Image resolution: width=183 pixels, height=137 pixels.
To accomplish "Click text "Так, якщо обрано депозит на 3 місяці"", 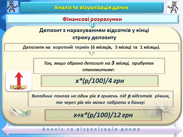I will pyautogui.click(x=87, y=63).
